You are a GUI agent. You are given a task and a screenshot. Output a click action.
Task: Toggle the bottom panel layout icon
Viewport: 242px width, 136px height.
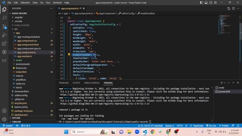[206, 3]
